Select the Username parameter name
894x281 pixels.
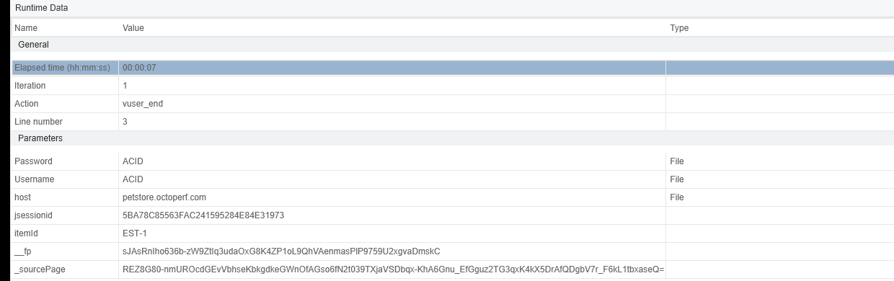coord(34,179)
